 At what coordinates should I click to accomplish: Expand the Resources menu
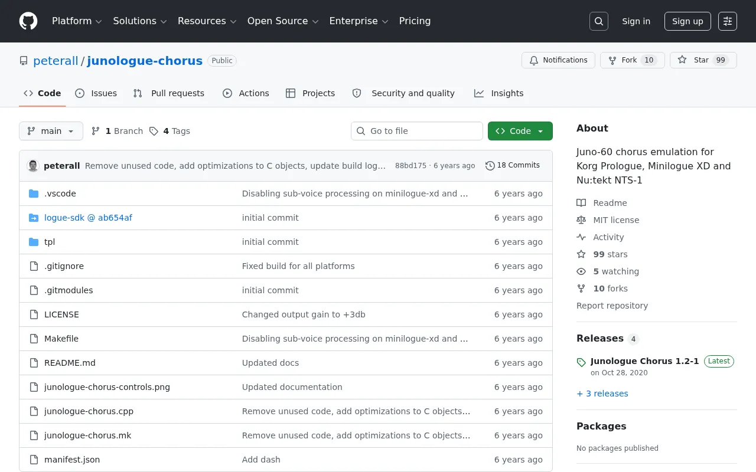(x=207, y=21)
